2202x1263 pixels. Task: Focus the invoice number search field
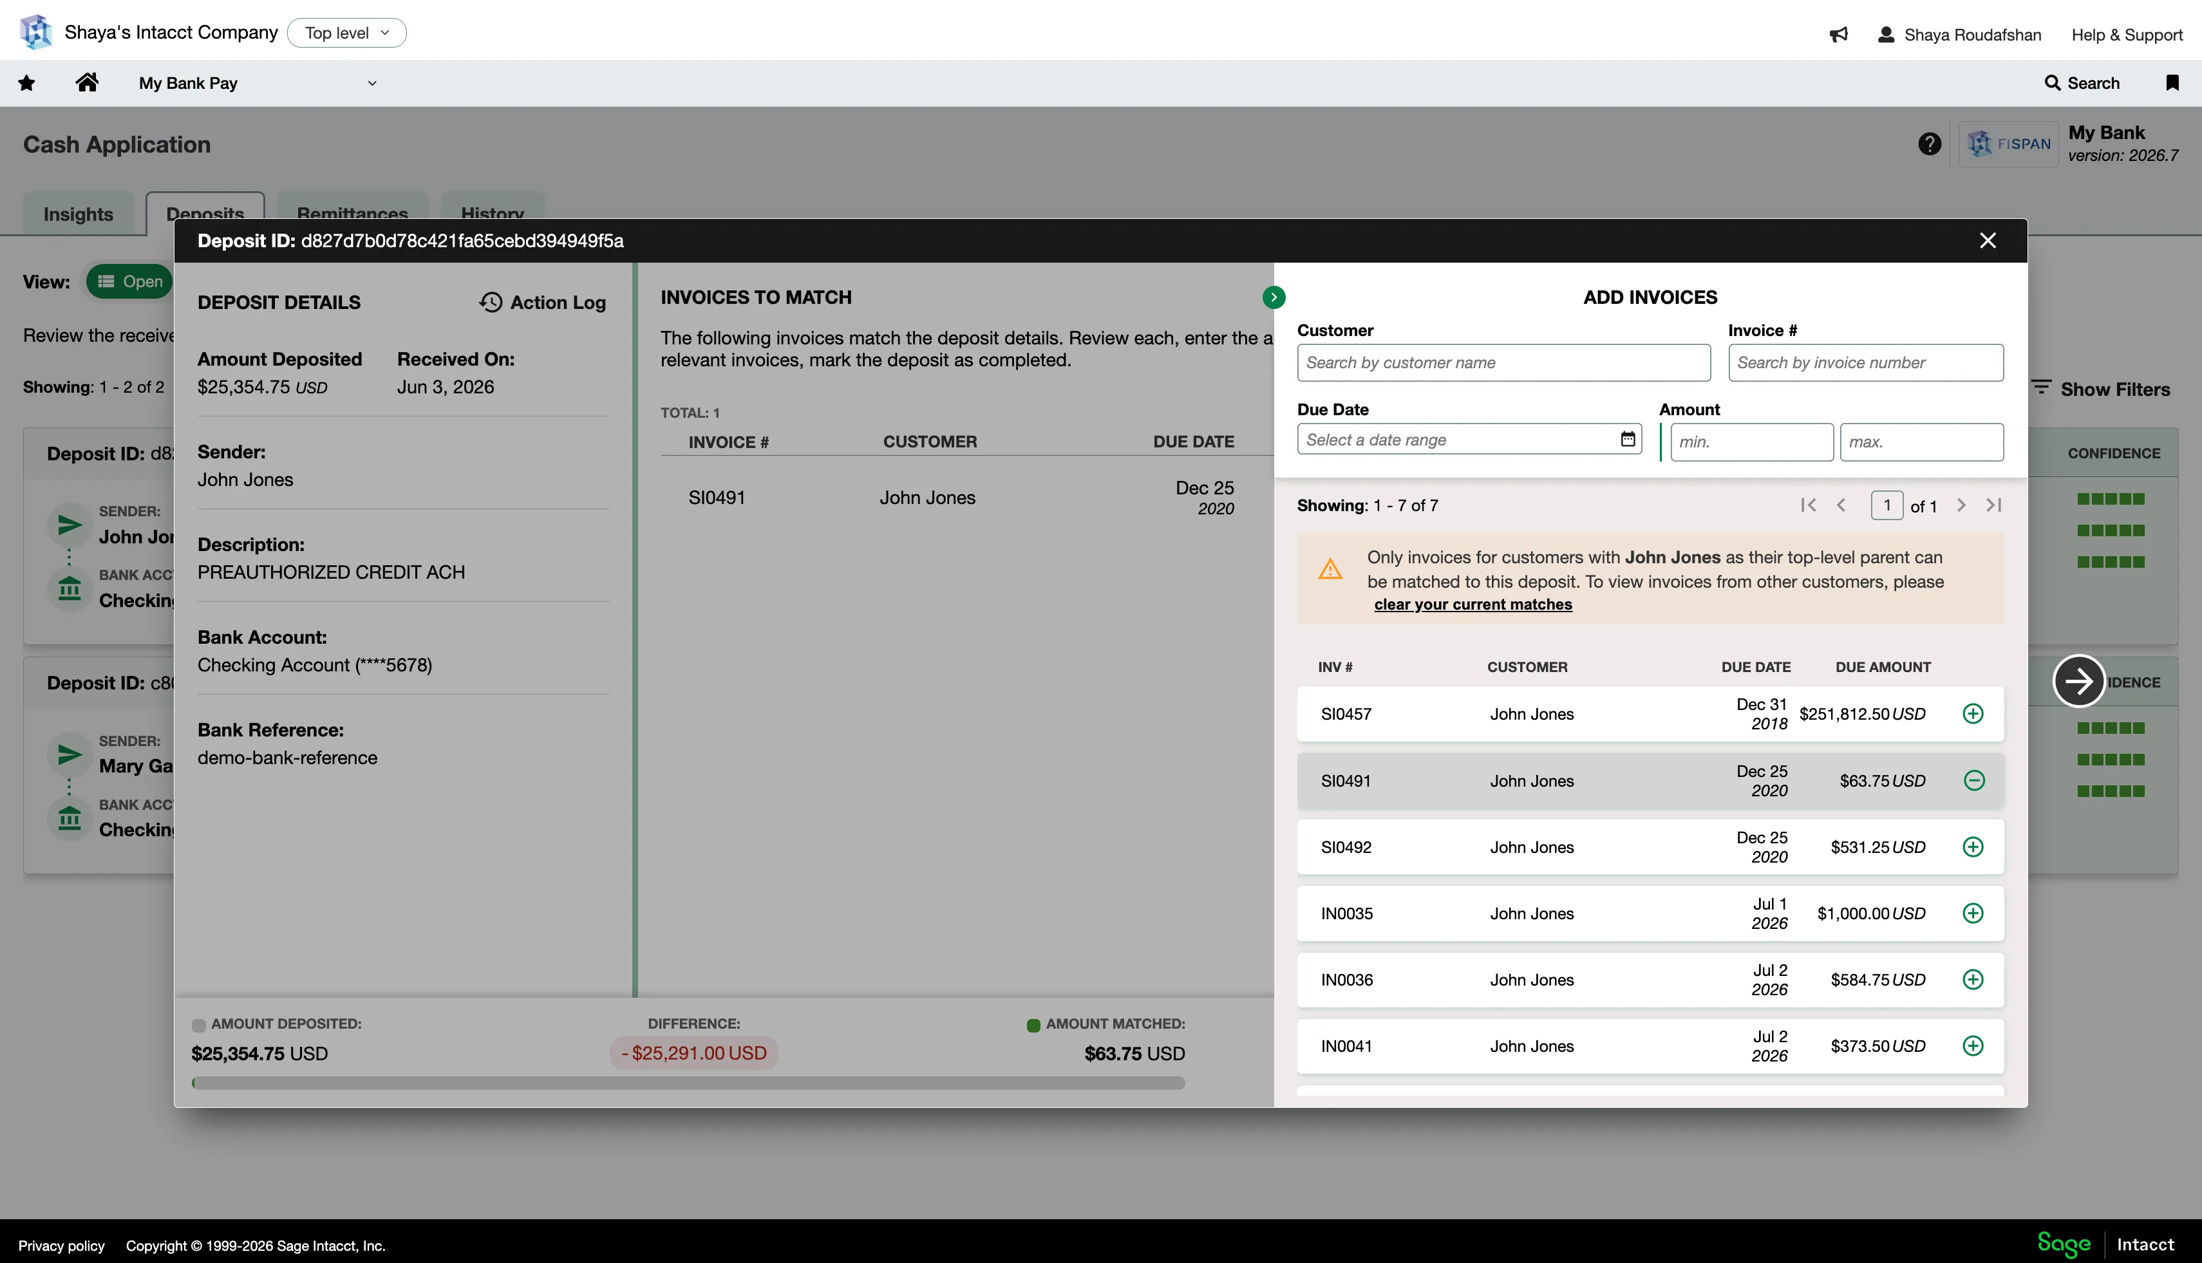[x=1865, y=362]
